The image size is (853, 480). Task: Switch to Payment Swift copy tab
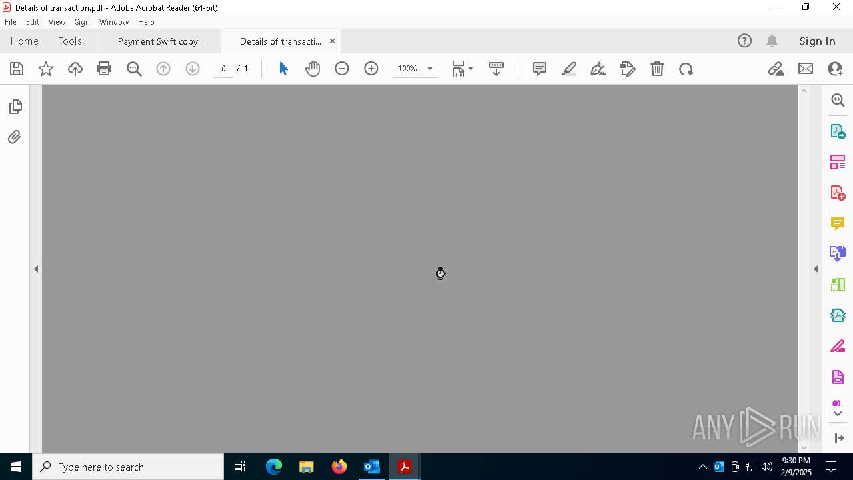[x=161, y=41]
